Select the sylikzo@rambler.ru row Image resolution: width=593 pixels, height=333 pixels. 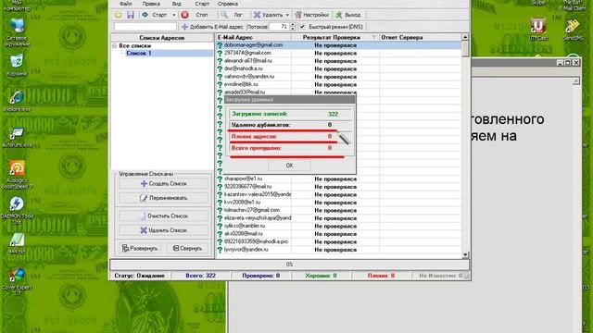click(339, 226)
